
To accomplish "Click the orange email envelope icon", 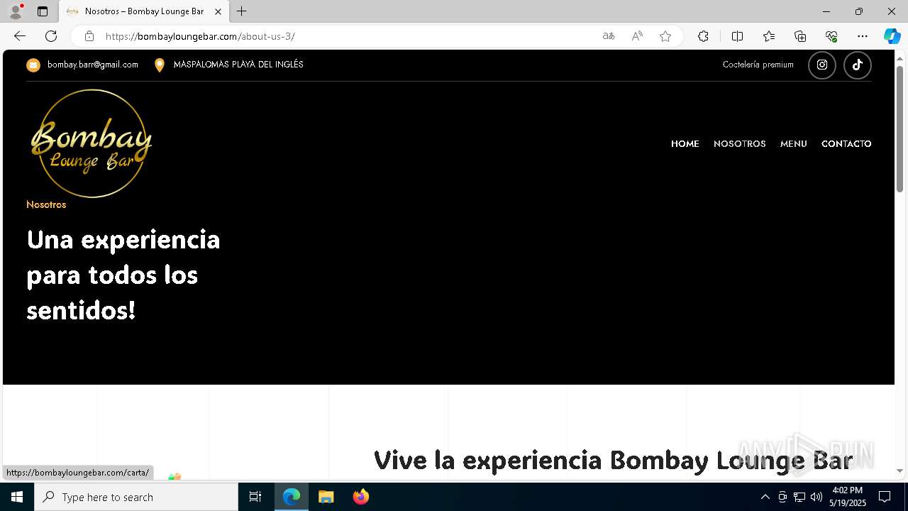I will (x=33, y=65).
